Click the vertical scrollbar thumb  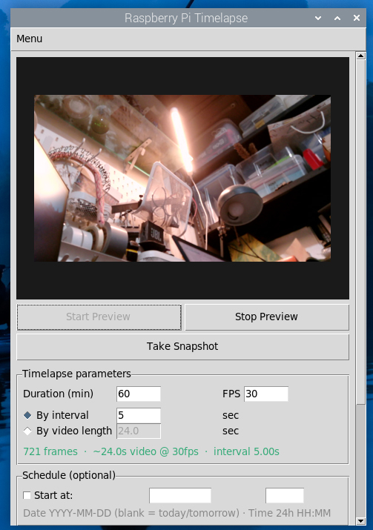[x=361, y=231]
